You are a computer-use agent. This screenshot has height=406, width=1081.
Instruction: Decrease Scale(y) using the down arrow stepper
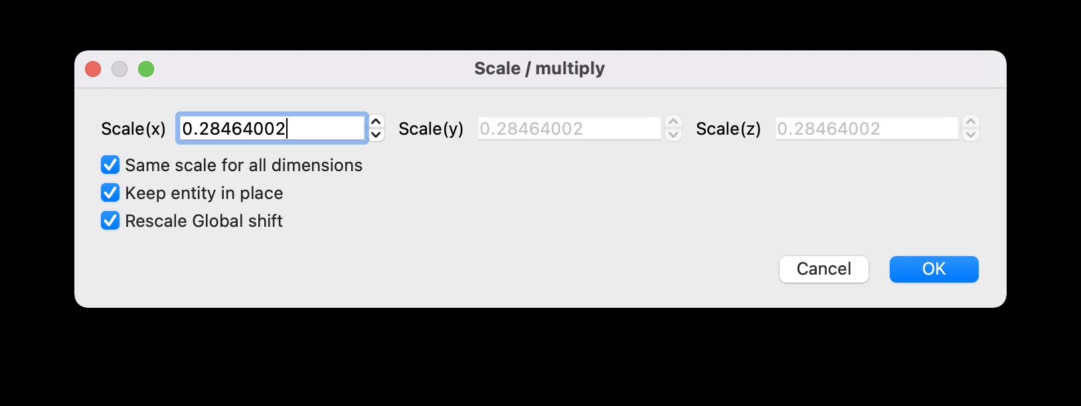pos(673,134)
